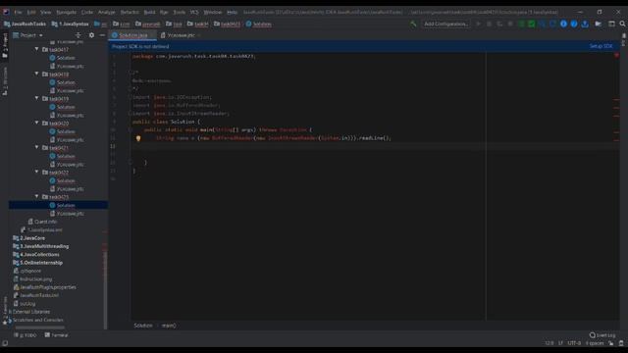The height and width of the screenshot is (353, 628).
Task: Open the 2.JavaCore module
Action: [28, 238]
